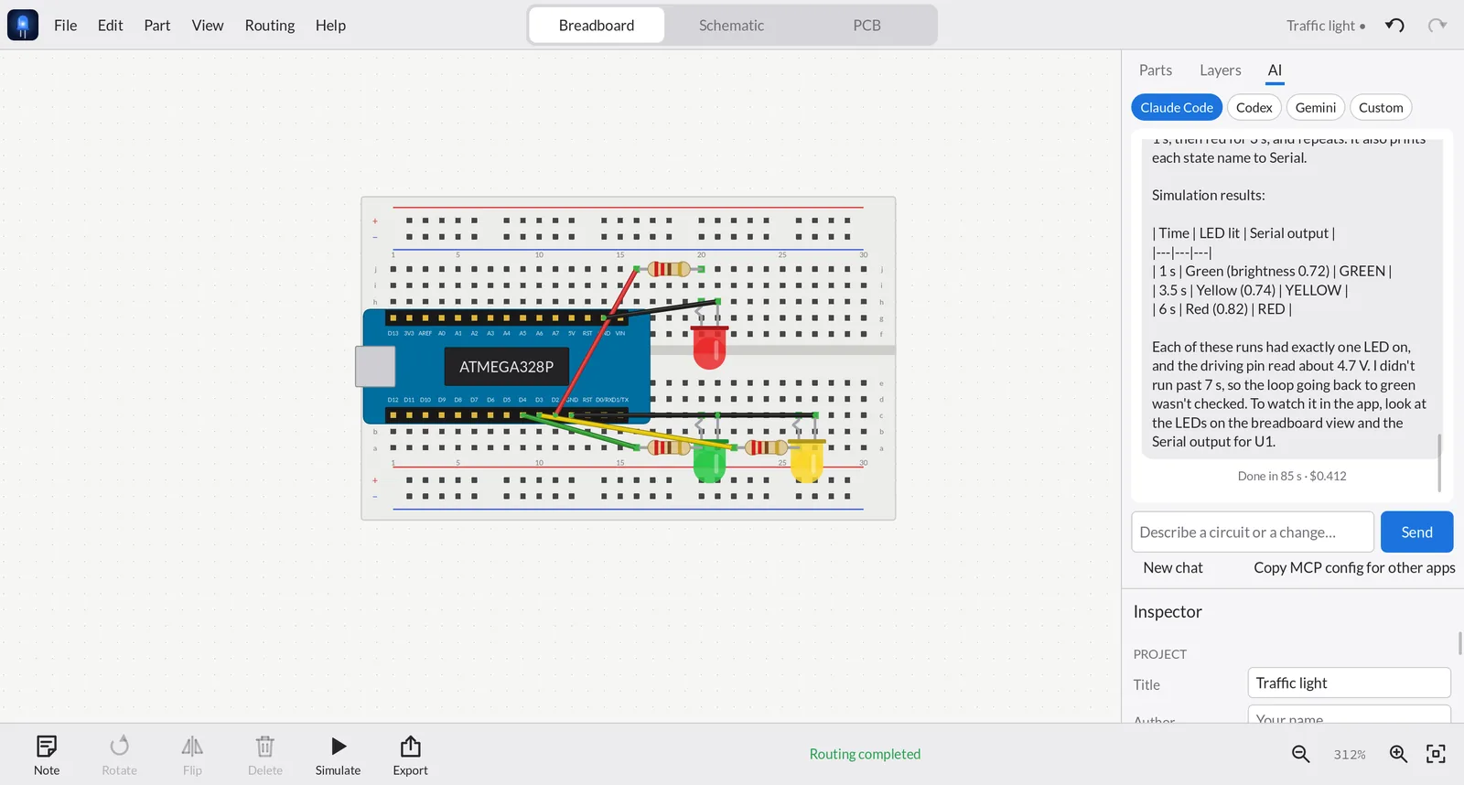Open the Routing menu
The image size is (1464, 785).
(270, 26)
